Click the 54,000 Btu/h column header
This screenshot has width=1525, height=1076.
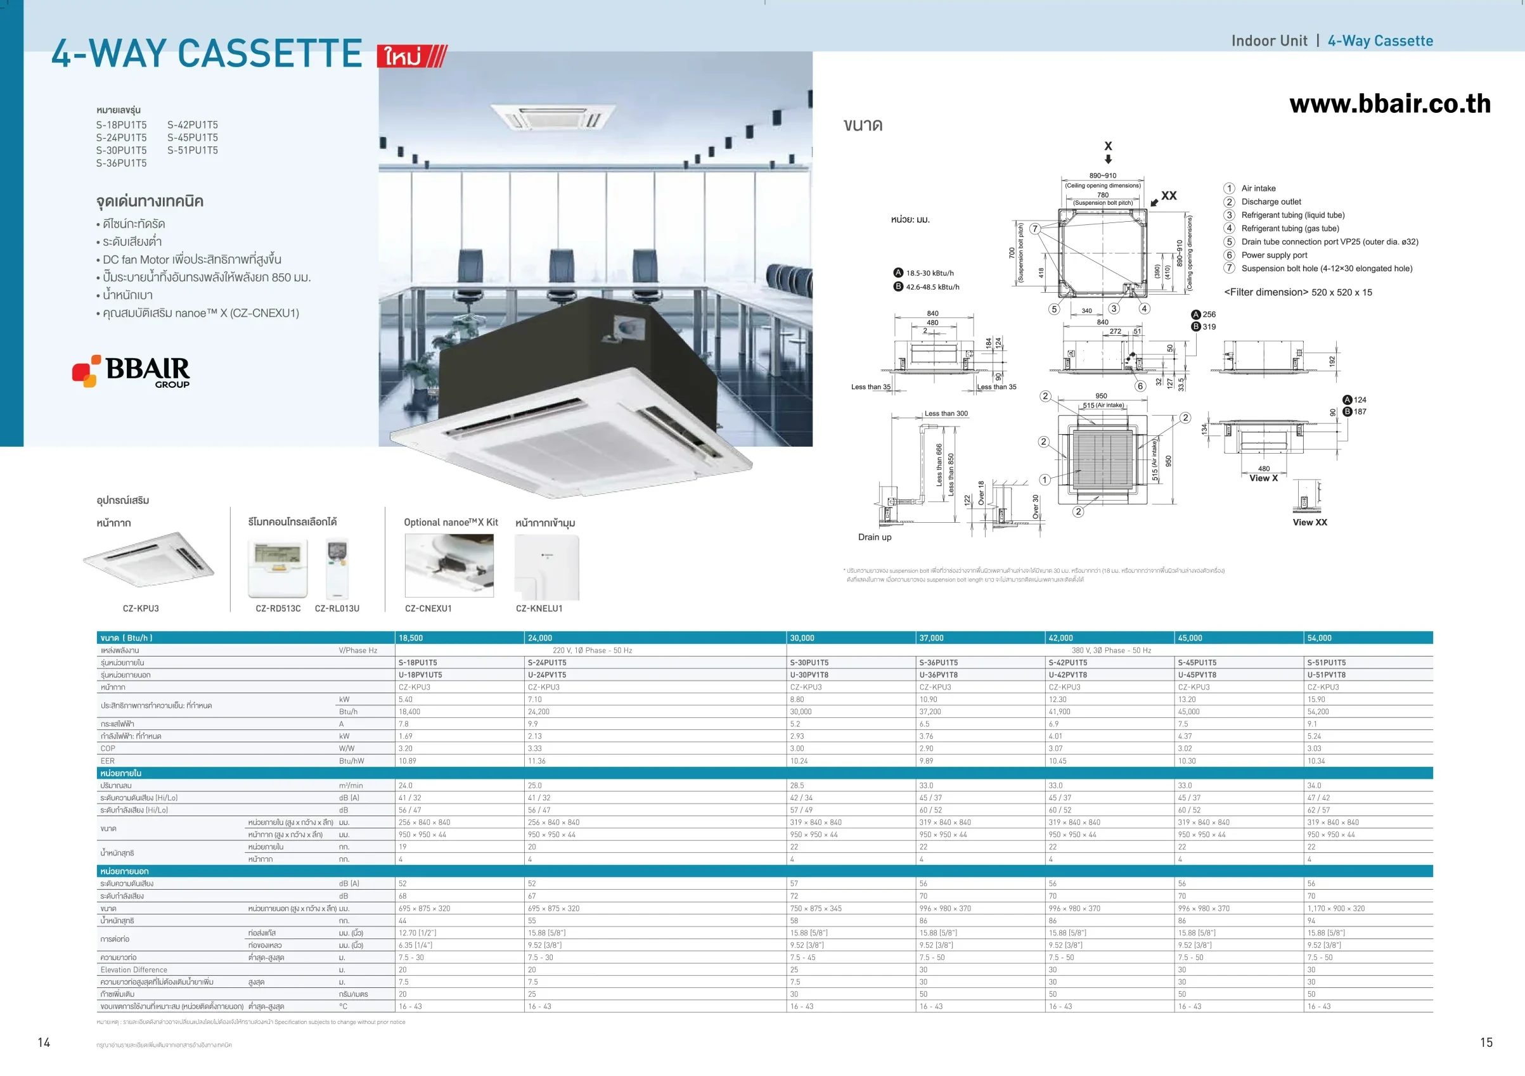pyautogui.click(x=1318, y=637)
